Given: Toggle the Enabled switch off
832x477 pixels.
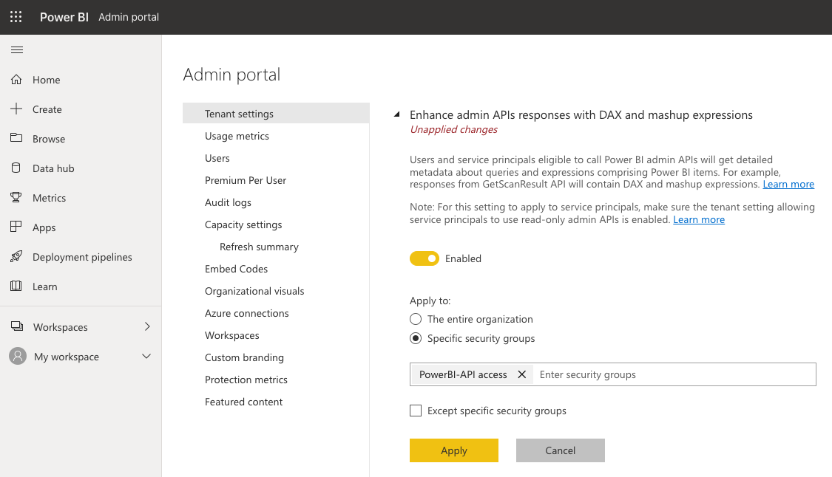Looking at the screenshot, I should pos(425,258).
